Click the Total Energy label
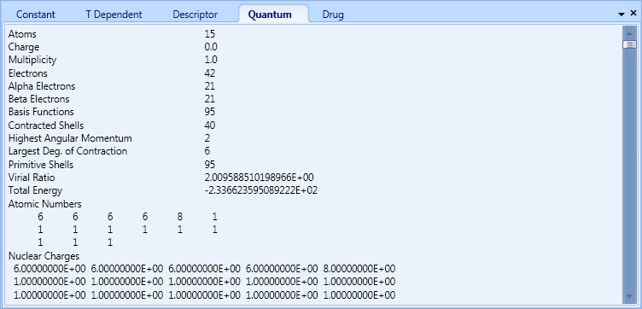642x309 pixels. (35, 190)
